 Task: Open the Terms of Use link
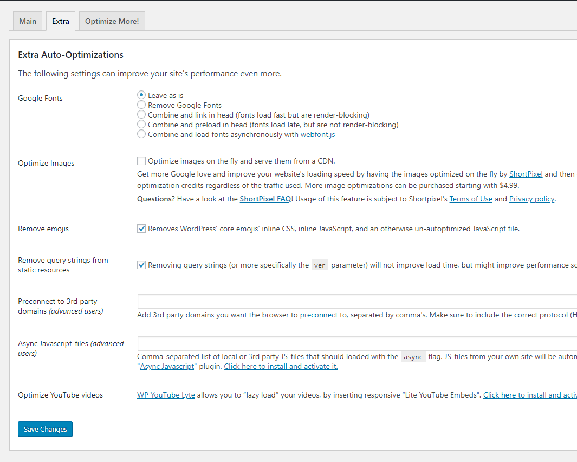pyautogui.click(x=471, y=199)
